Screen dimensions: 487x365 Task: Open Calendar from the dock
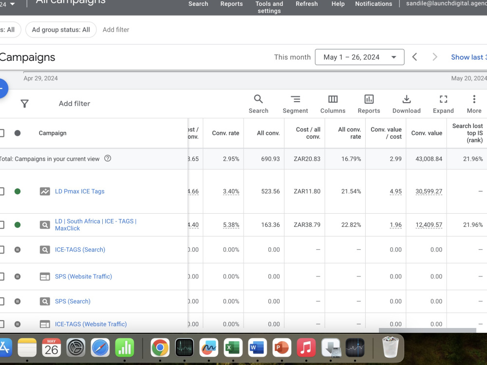51,347
